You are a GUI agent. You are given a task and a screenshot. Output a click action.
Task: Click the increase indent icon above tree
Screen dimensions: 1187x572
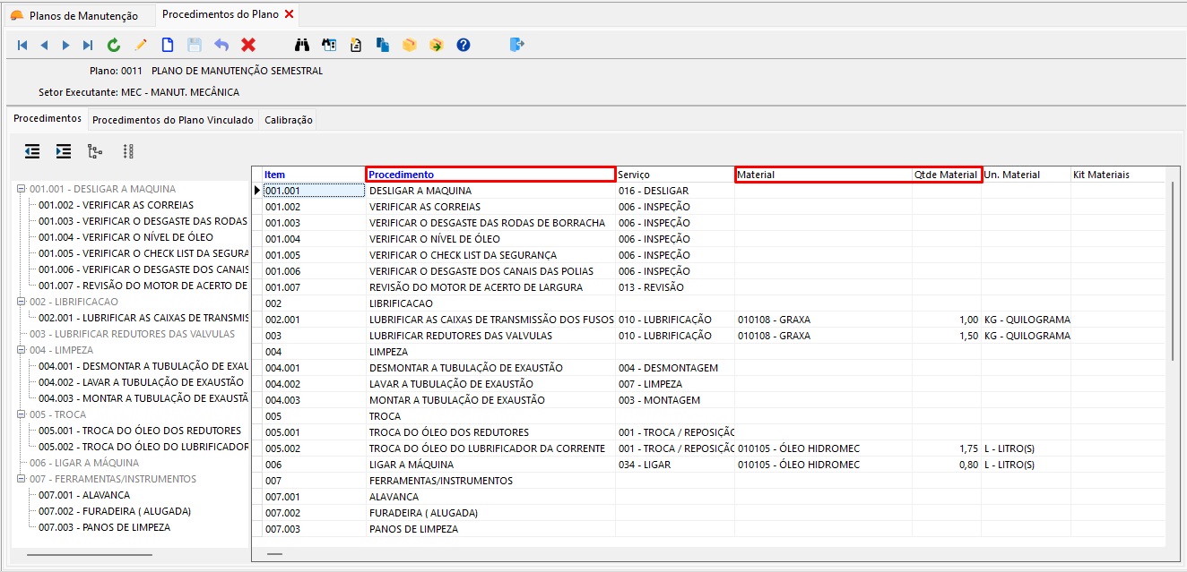point(63,151)
